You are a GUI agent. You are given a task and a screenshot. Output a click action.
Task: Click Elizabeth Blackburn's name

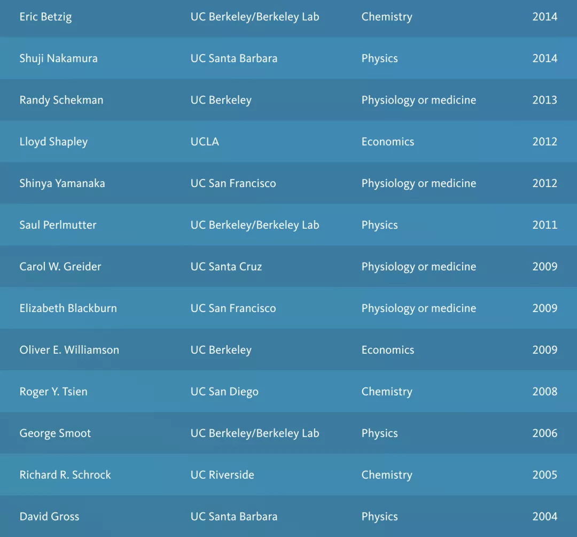coord(68,308)
